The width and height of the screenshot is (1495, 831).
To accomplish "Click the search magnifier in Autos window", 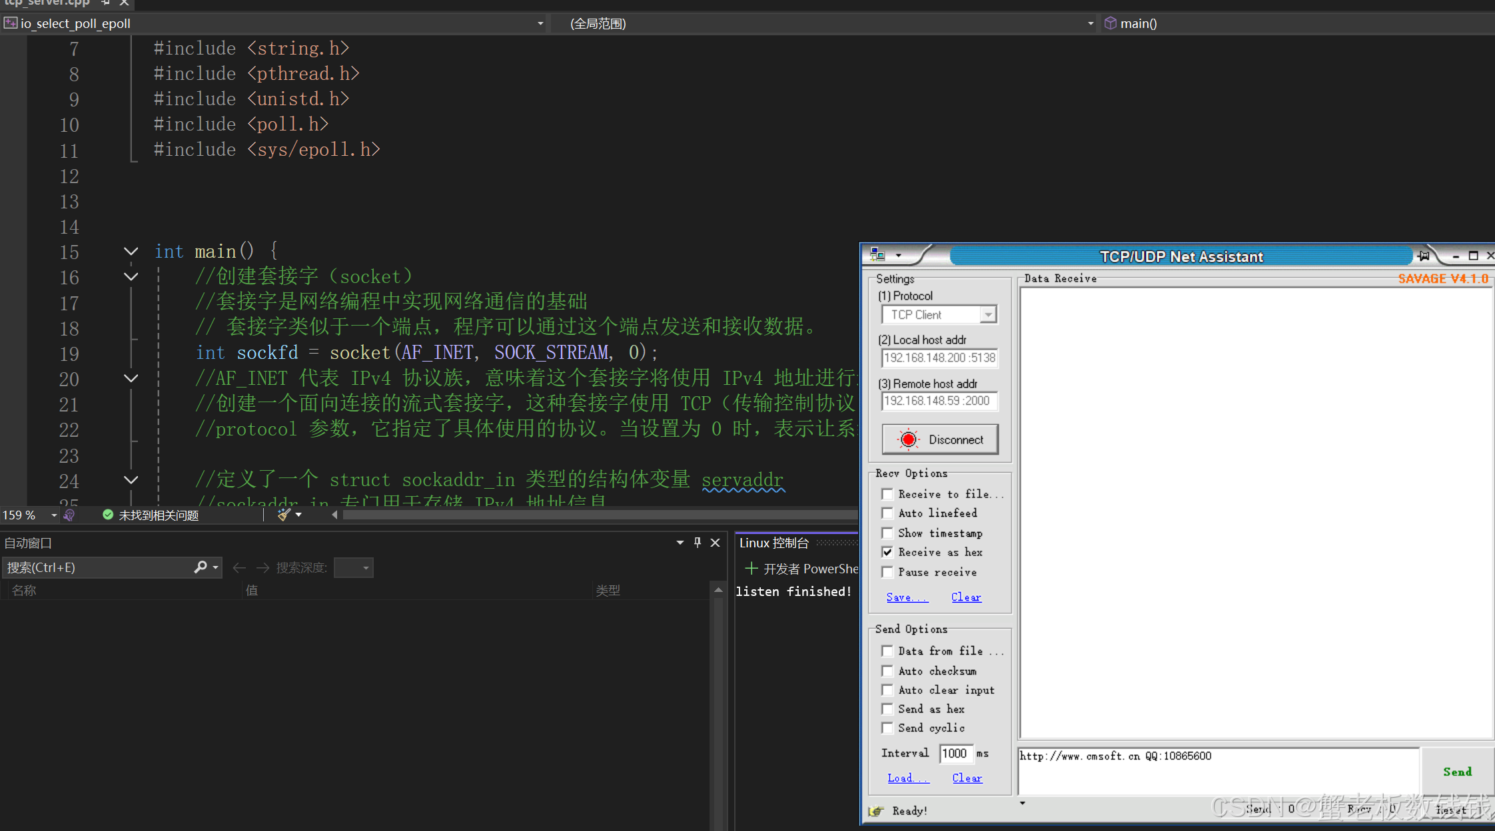I will pyautogui.click(x=200, y=567).
